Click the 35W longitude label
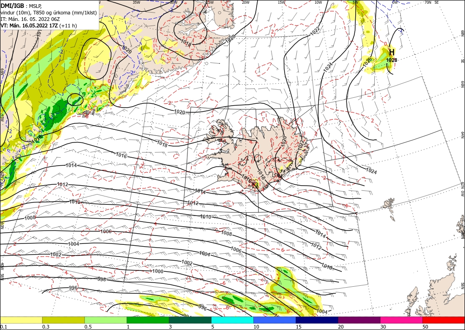This screenshot has width=465, height=330. pos(136,2)
